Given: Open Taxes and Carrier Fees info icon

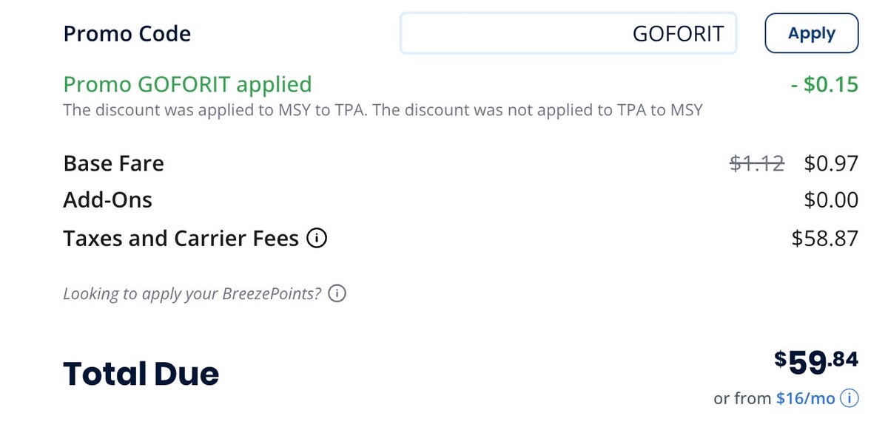Looking at the screenshot, I should point(317,239).
